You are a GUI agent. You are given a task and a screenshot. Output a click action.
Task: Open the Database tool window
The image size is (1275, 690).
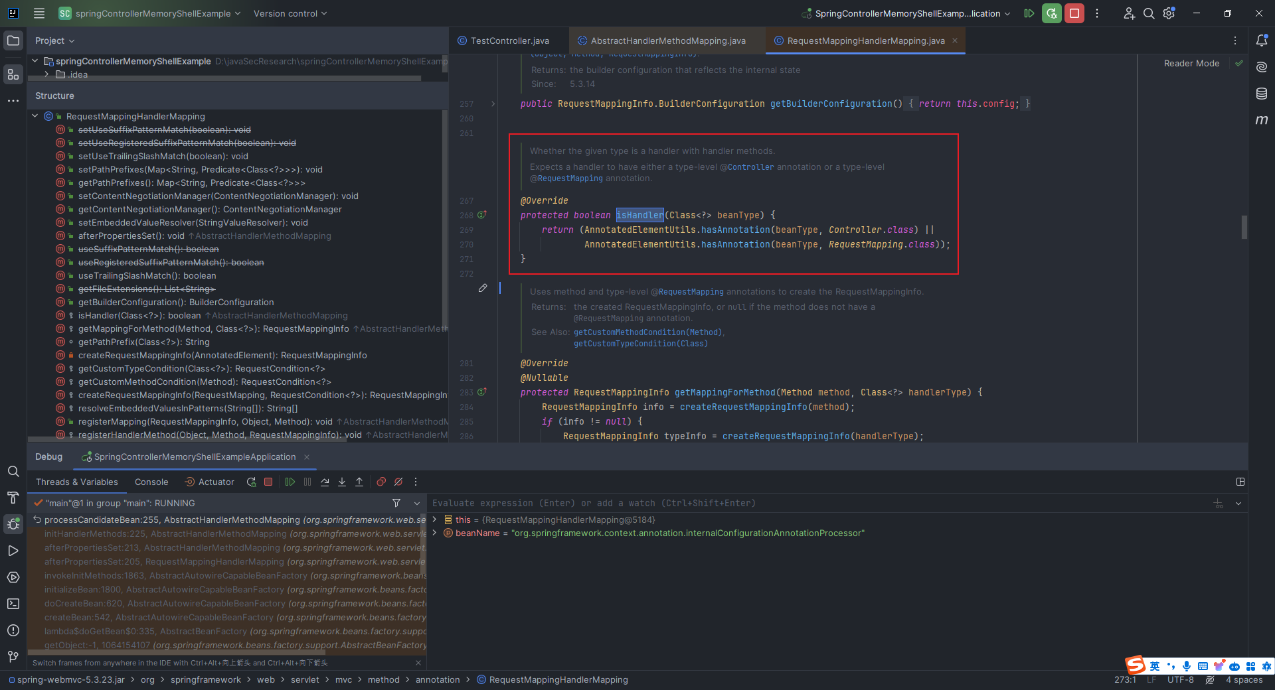(1262, 94)
